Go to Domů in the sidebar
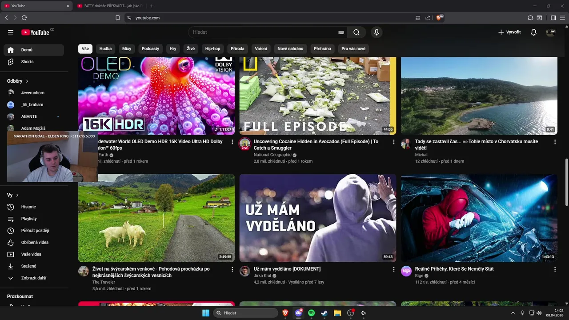The width and height of the screenshot is (569, 320). [x=34, y=50]
